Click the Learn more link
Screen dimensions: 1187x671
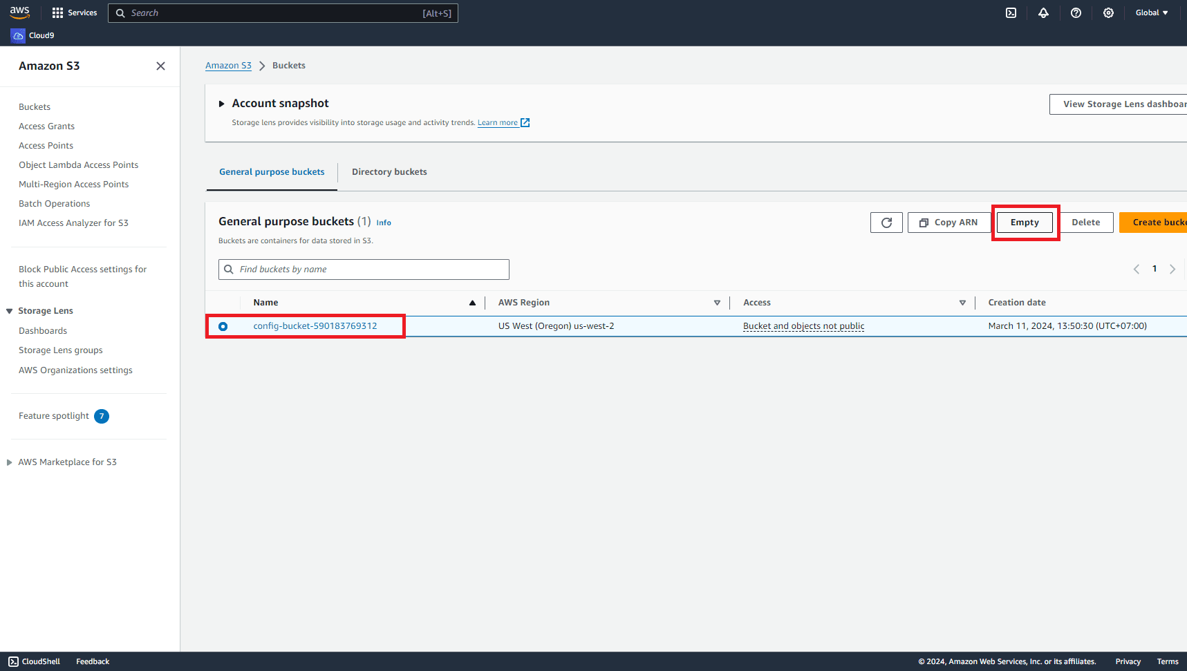tap(503, 122)
